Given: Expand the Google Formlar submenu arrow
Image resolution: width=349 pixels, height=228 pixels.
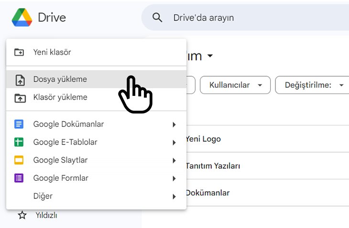Looking at the screenshot, I should [x=174, y=178].
